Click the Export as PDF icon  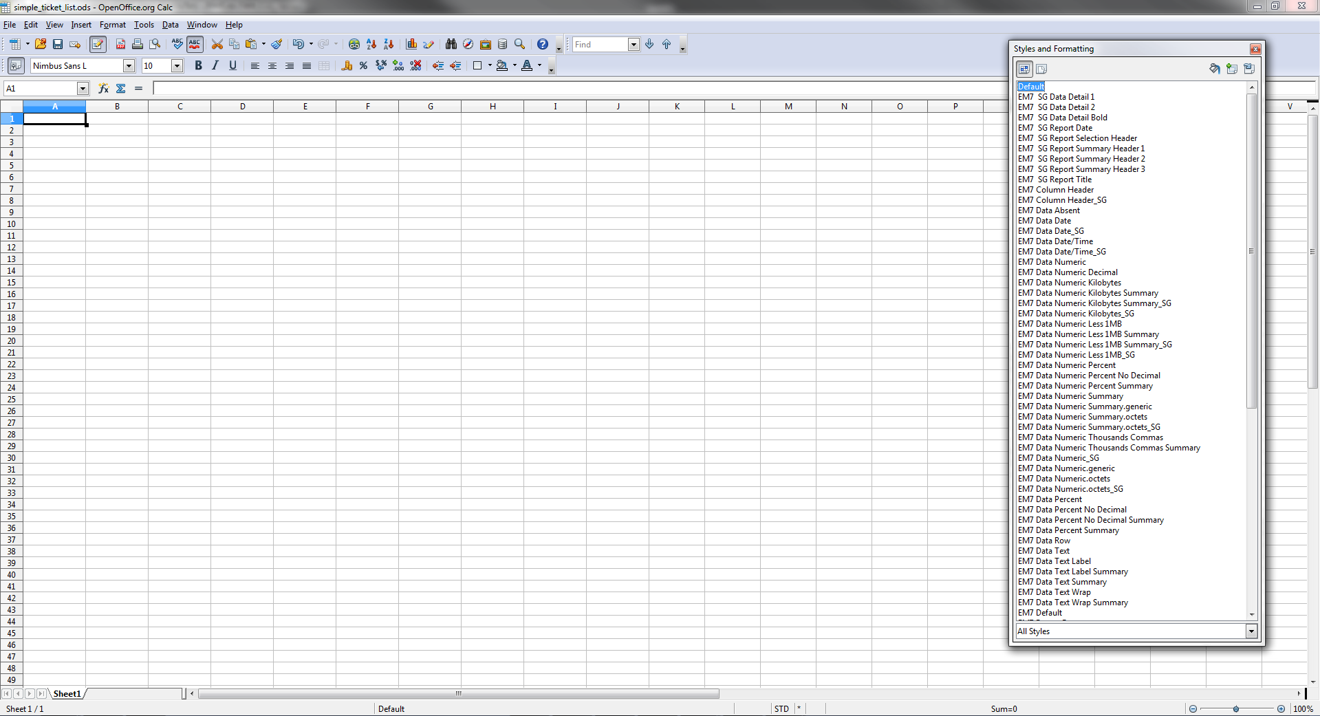(120, 44)
